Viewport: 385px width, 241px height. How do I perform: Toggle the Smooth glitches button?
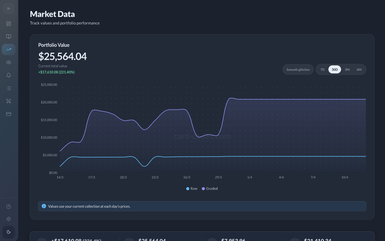click(298, 69)
